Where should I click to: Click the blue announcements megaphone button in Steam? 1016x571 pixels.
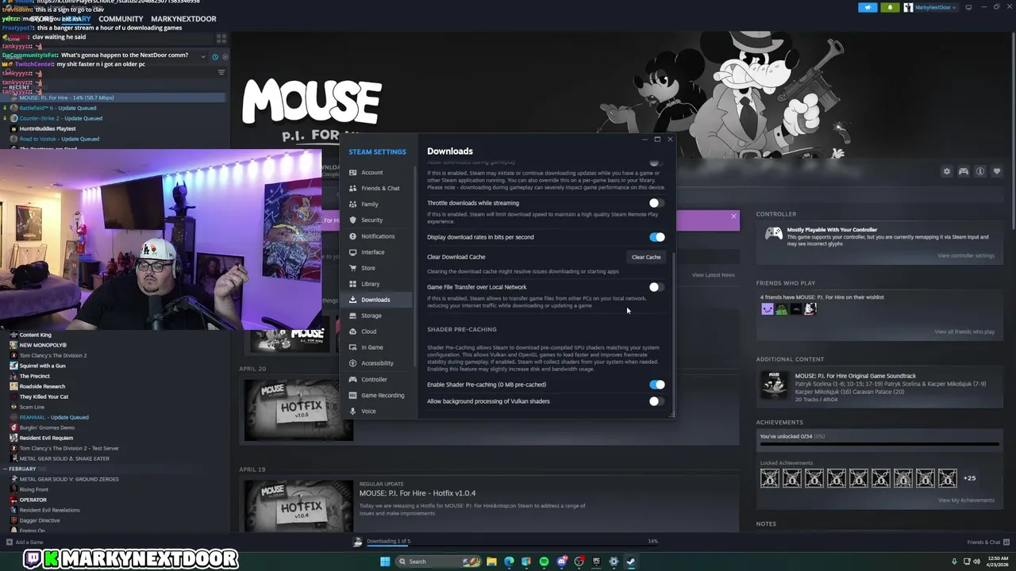pyautogui.click(x=868, y=7)
